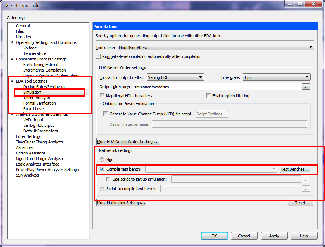Select Verilog HDL Input item

(39, 125)
